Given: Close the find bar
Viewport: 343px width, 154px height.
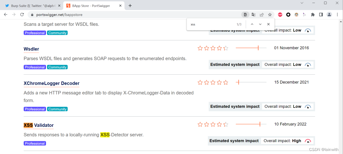Looking at the screenshot, I should pos(268,24).
